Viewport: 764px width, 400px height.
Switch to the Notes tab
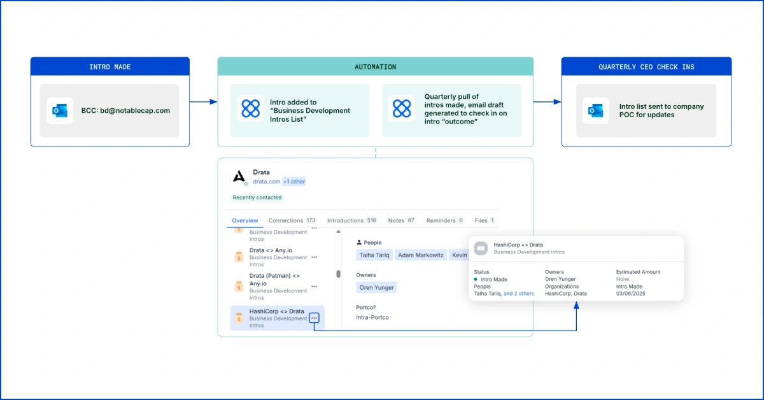click(x=402, y=220)
